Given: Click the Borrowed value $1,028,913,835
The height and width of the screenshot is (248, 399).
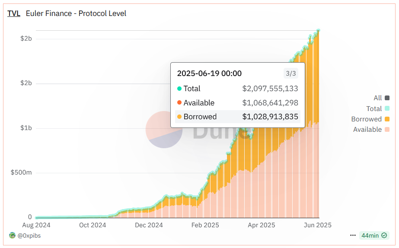Looking at the screenshot, I should 270,117.
